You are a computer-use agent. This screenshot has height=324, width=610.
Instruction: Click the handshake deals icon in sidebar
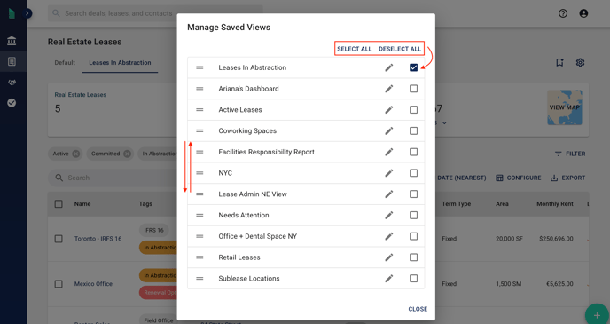pos(12,83)
